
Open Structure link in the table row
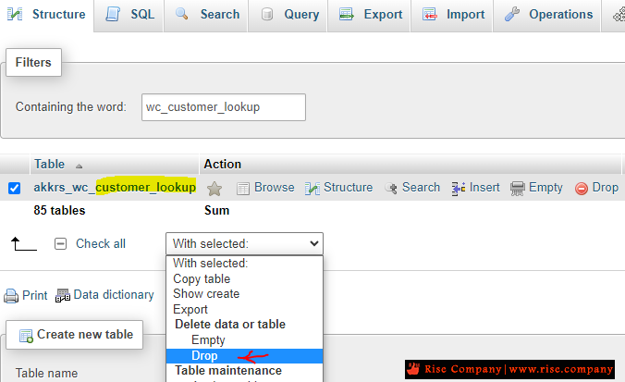click(x=348, y=187)
